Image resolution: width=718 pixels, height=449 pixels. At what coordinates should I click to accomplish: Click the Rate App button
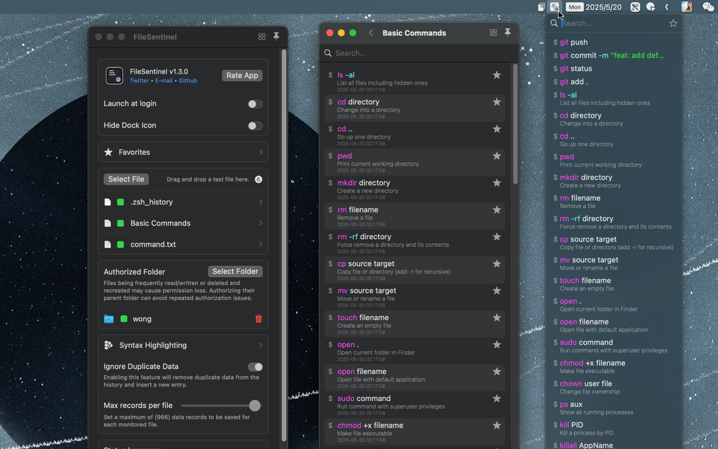pos(242,75)
